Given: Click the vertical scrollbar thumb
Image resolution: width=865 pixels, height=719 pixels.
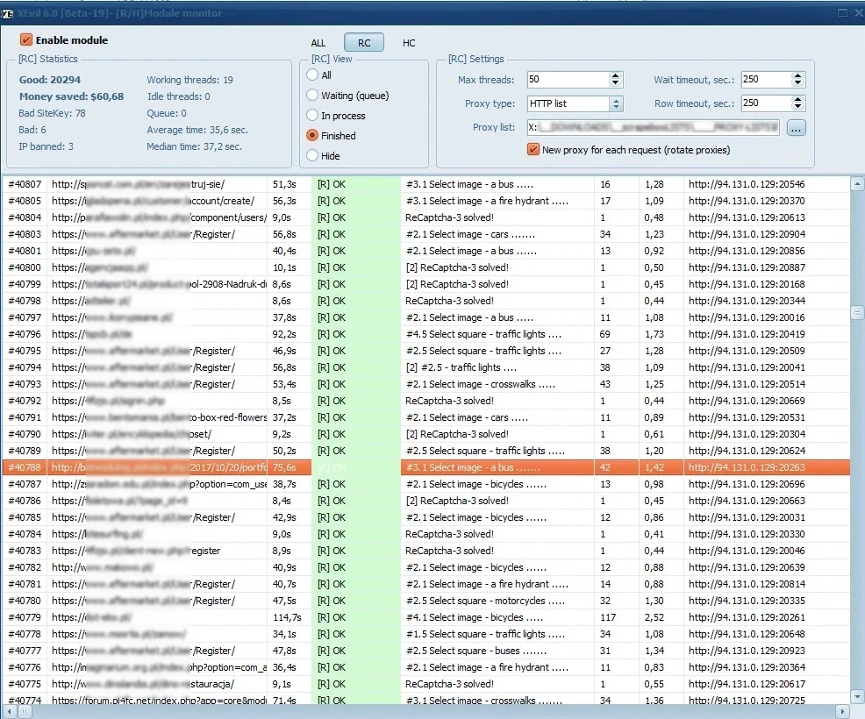Looking at the screenshot, I should point(857,313).
